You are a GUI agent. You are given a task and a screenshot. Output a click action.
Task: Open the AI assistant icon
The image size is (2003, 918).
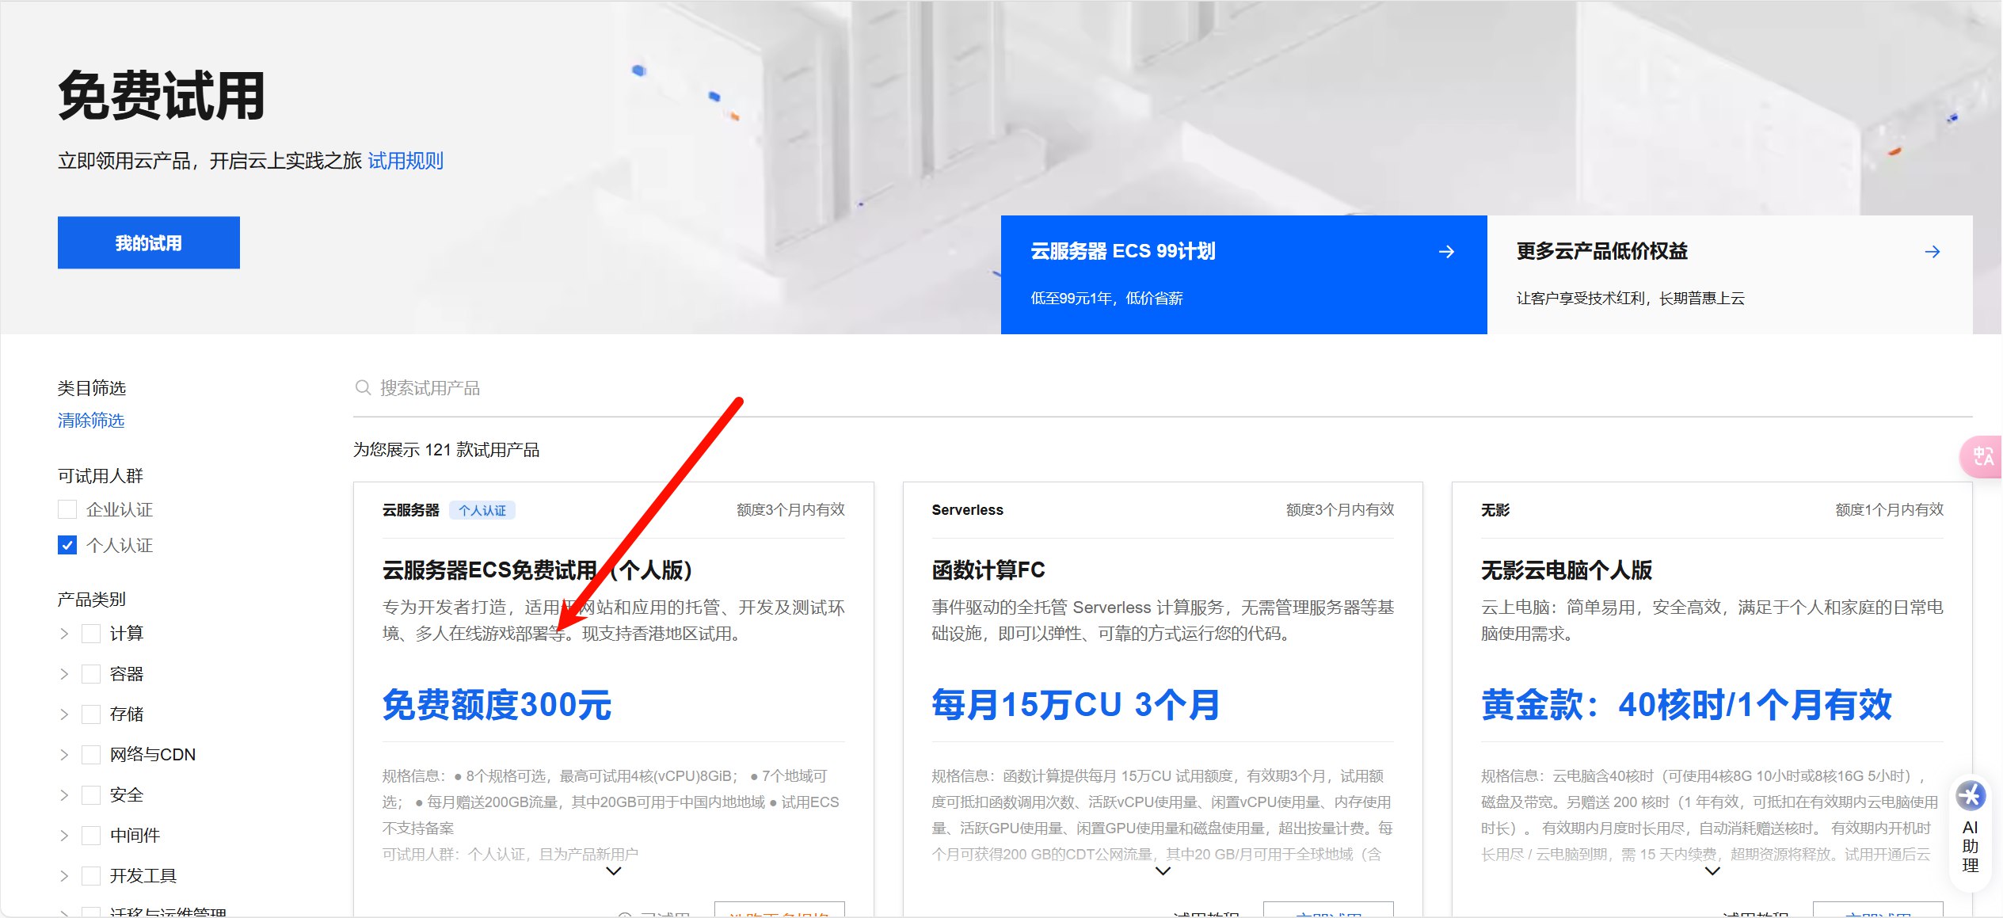pos(1971,796)
